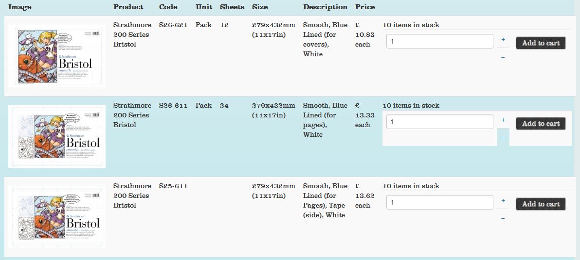The width and height of the screenshot is (580, 260).
Task: Increase quantity for S26-611 with plus
Action: point(503,120)
